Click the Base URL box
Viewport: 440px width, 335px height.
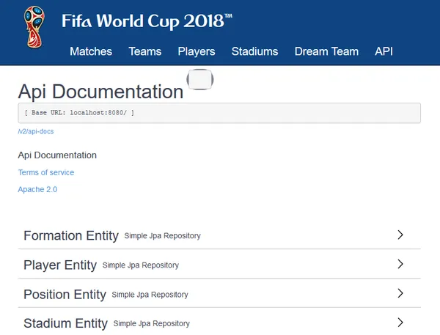click(x=219, y=112)
